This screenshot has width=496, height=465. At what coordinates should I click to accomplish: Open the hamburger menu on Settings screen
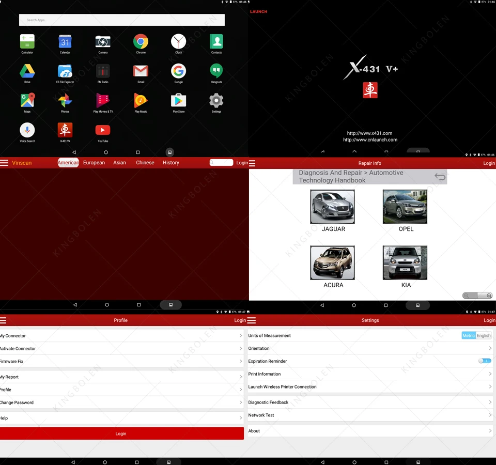252,320
